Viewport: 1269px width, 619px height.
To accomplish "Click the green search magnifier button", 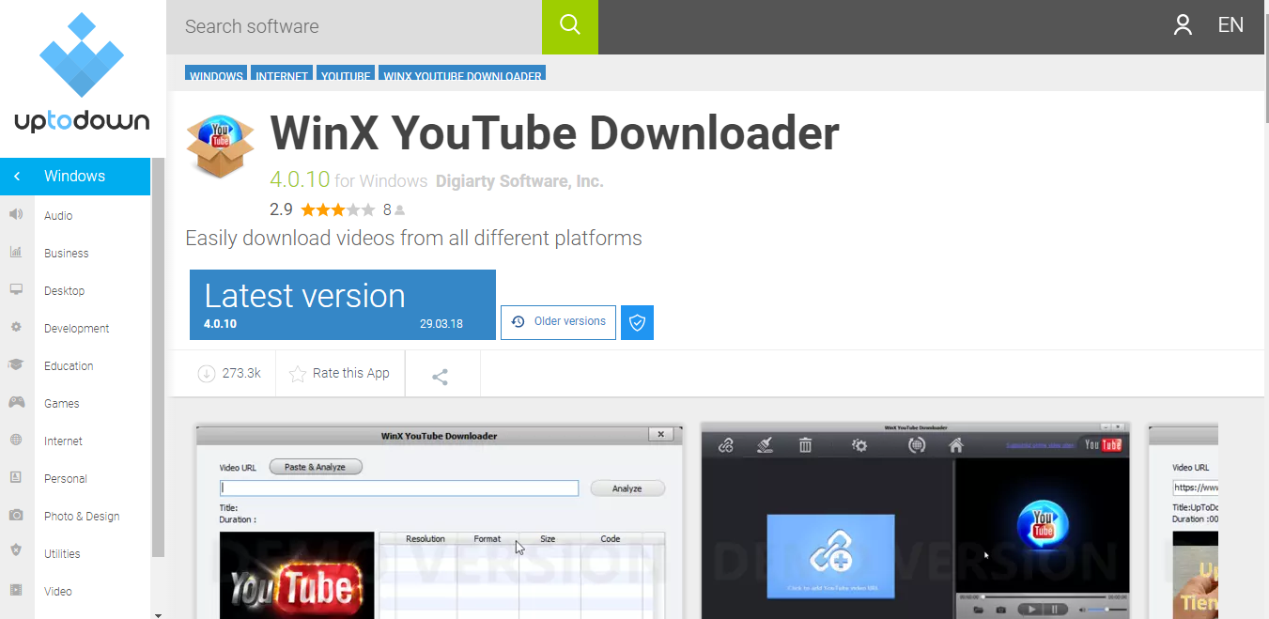I will [570, 27].
